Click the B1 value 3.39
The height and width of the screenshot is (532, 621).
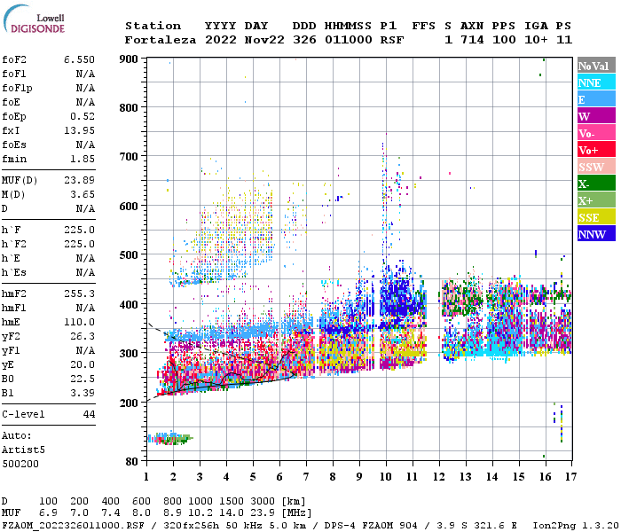click(x=83, y=393)
